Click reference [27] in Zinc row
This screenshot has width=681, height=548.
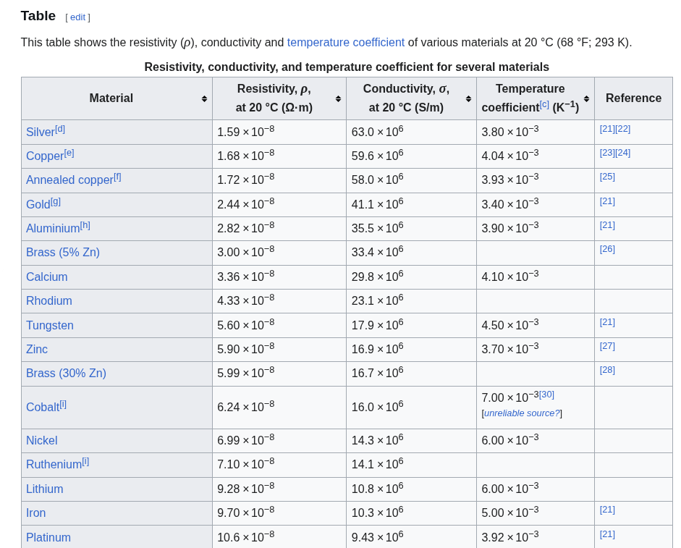coord(607,346)
